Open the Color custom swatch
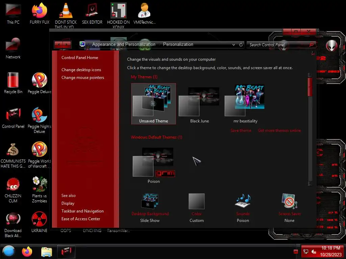Screen dimensions: 346x259 click(x=197, y=208)
